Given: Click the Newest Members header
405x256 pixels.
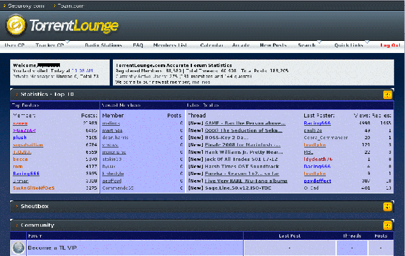Looking at the screenshot, I should pyautogui.click(x=121, y=105).
